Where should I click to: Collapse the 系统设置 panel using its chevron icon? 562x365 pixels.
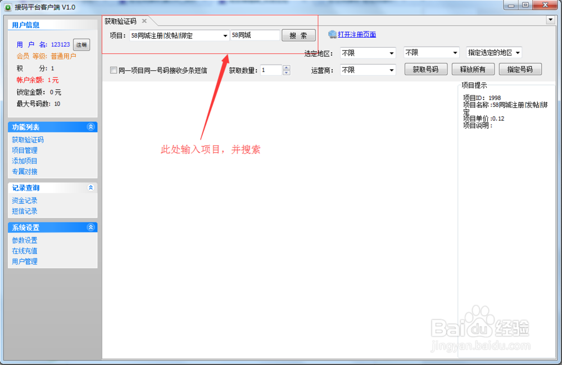tap(91, 227)
